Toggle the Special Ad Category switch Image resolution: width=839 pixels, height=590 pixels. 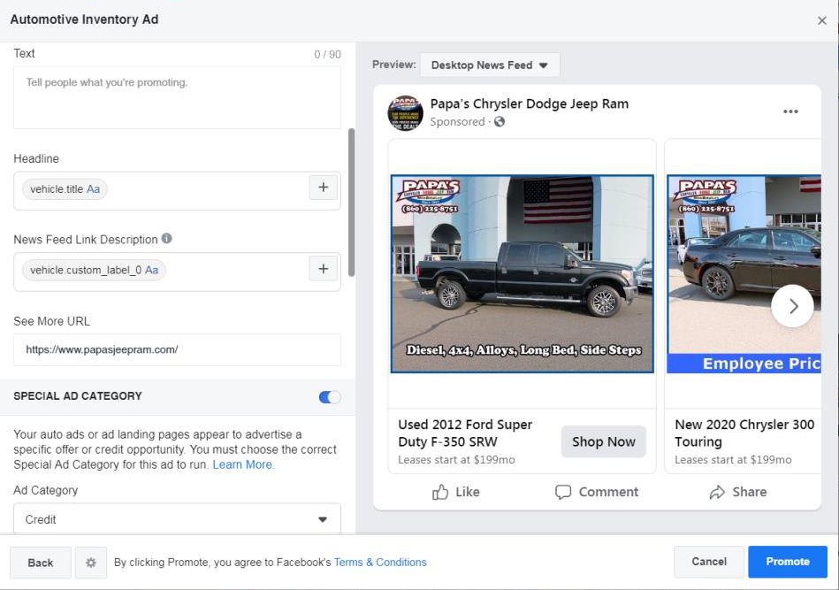pyautogui.click(x=330, y=396)
